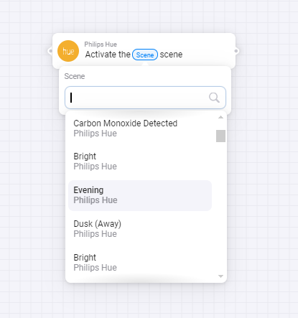The width and height of the screenshot is (298, 318).
Task: Click the Philips Hue title on the card
Action: [x=101, y=45]
